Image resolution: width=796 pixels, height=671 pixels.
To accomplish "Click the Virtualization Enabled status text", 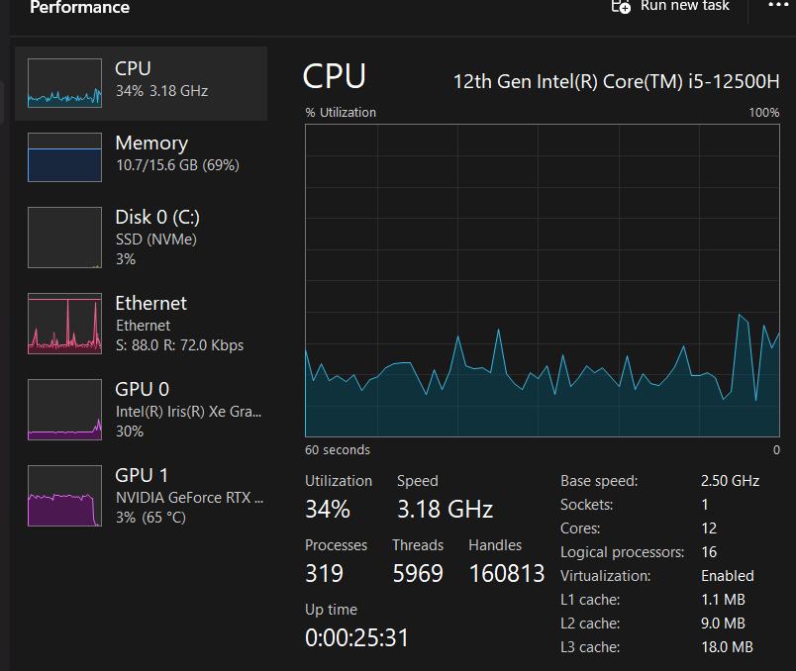I will click(x=727, y=576).
